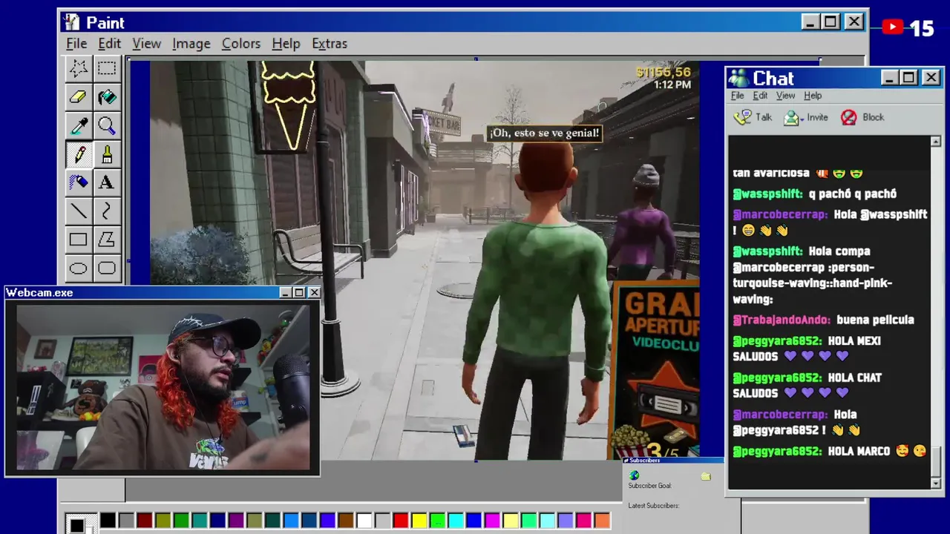
Task: Select the bright red color swatch
Action: click(401, 521)
